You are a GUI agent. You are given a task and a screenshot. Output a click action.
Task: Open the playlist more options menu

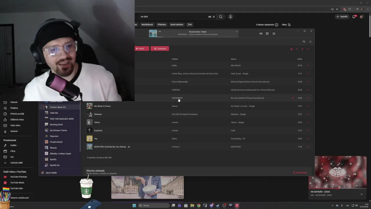pyautogui.click(x=308, y=49)
